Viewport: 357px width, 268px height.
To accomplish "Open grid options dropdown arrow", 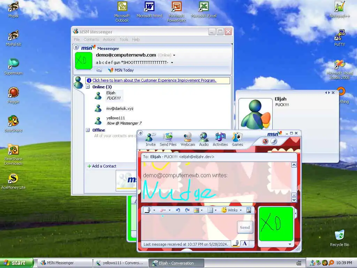I will (x=215, y=210).
